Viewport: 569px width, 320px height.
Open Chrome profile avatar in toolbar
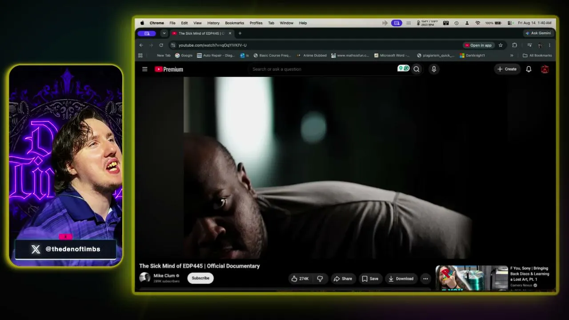(x=540, y=45)
